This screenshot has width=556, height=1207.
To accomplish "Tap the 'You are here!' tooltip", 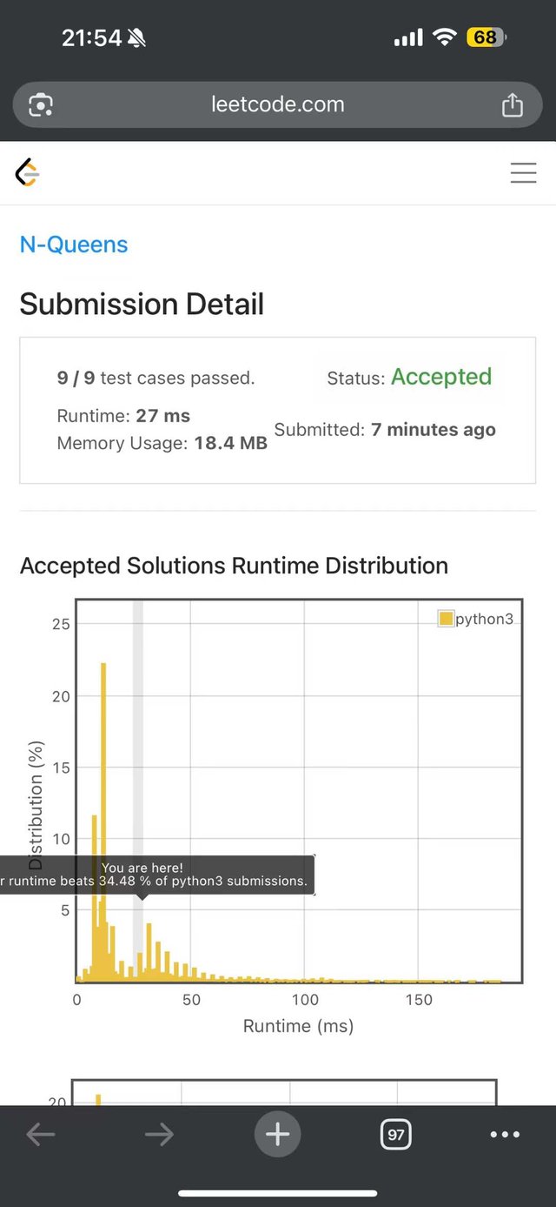I will pos(157,875).
